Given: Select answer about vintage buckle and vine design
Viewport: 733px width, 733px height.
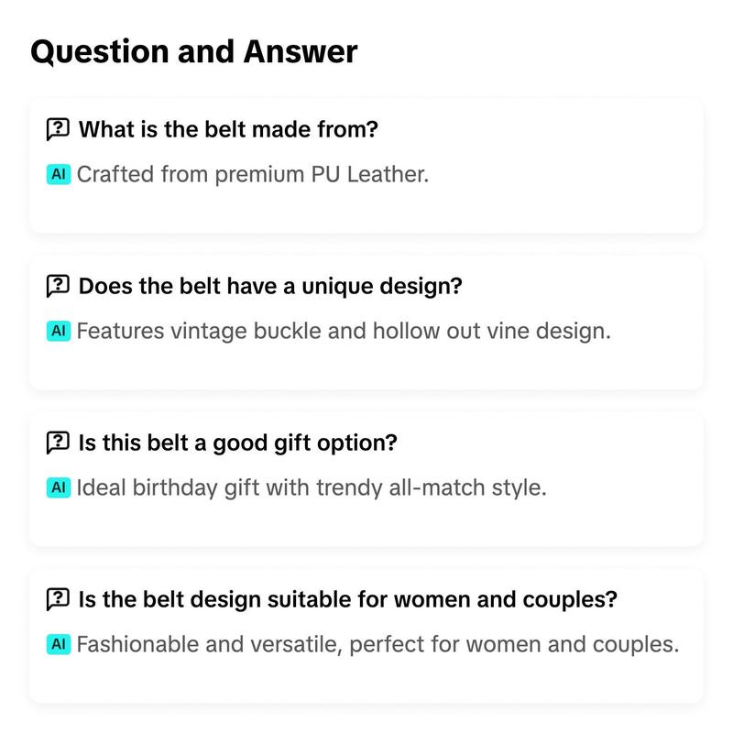Looking at the screenshot, I should pos(344,331).
